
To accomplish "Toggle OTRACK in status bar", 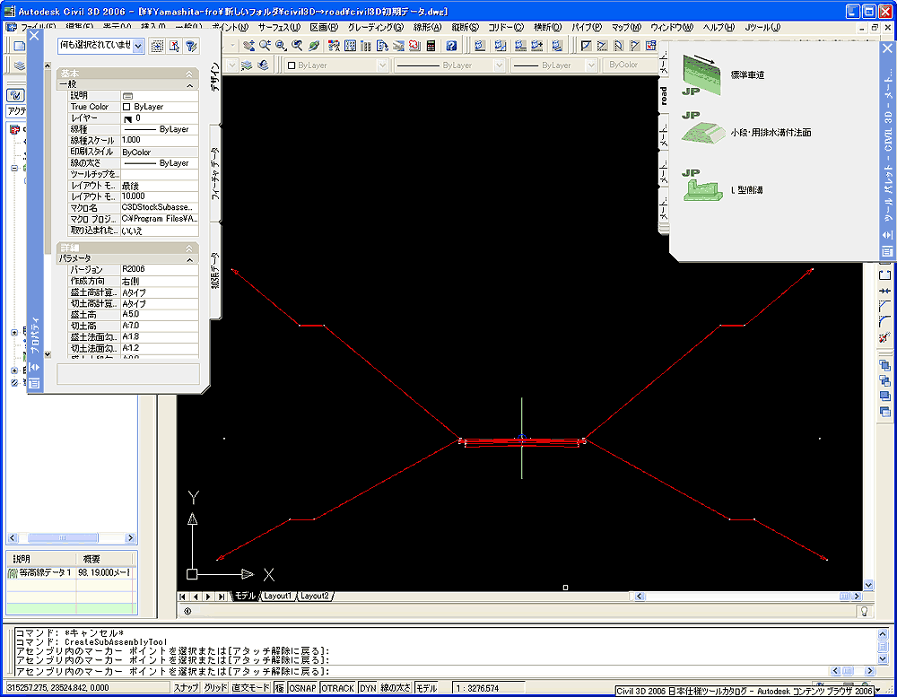I will [x=337, y=688].
